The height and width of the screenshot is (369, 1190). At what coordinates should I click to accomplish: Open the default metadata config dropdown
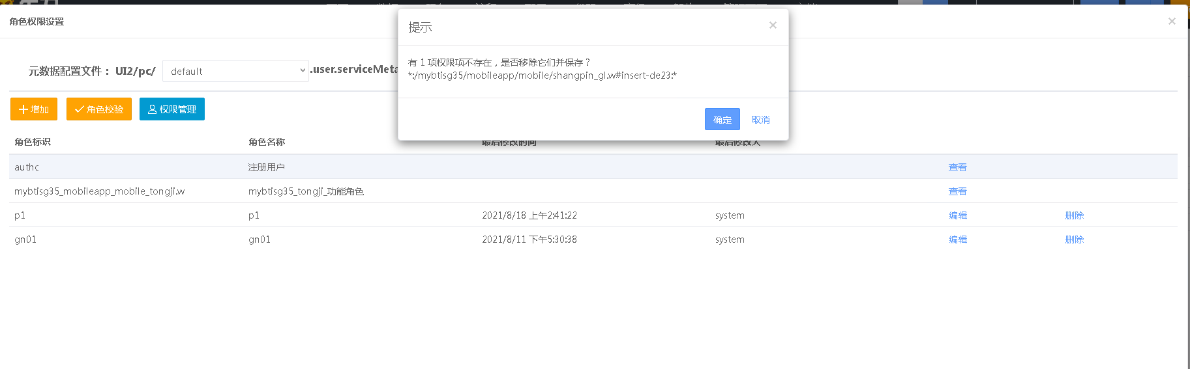pyautogui.click(x=235, y=71)
